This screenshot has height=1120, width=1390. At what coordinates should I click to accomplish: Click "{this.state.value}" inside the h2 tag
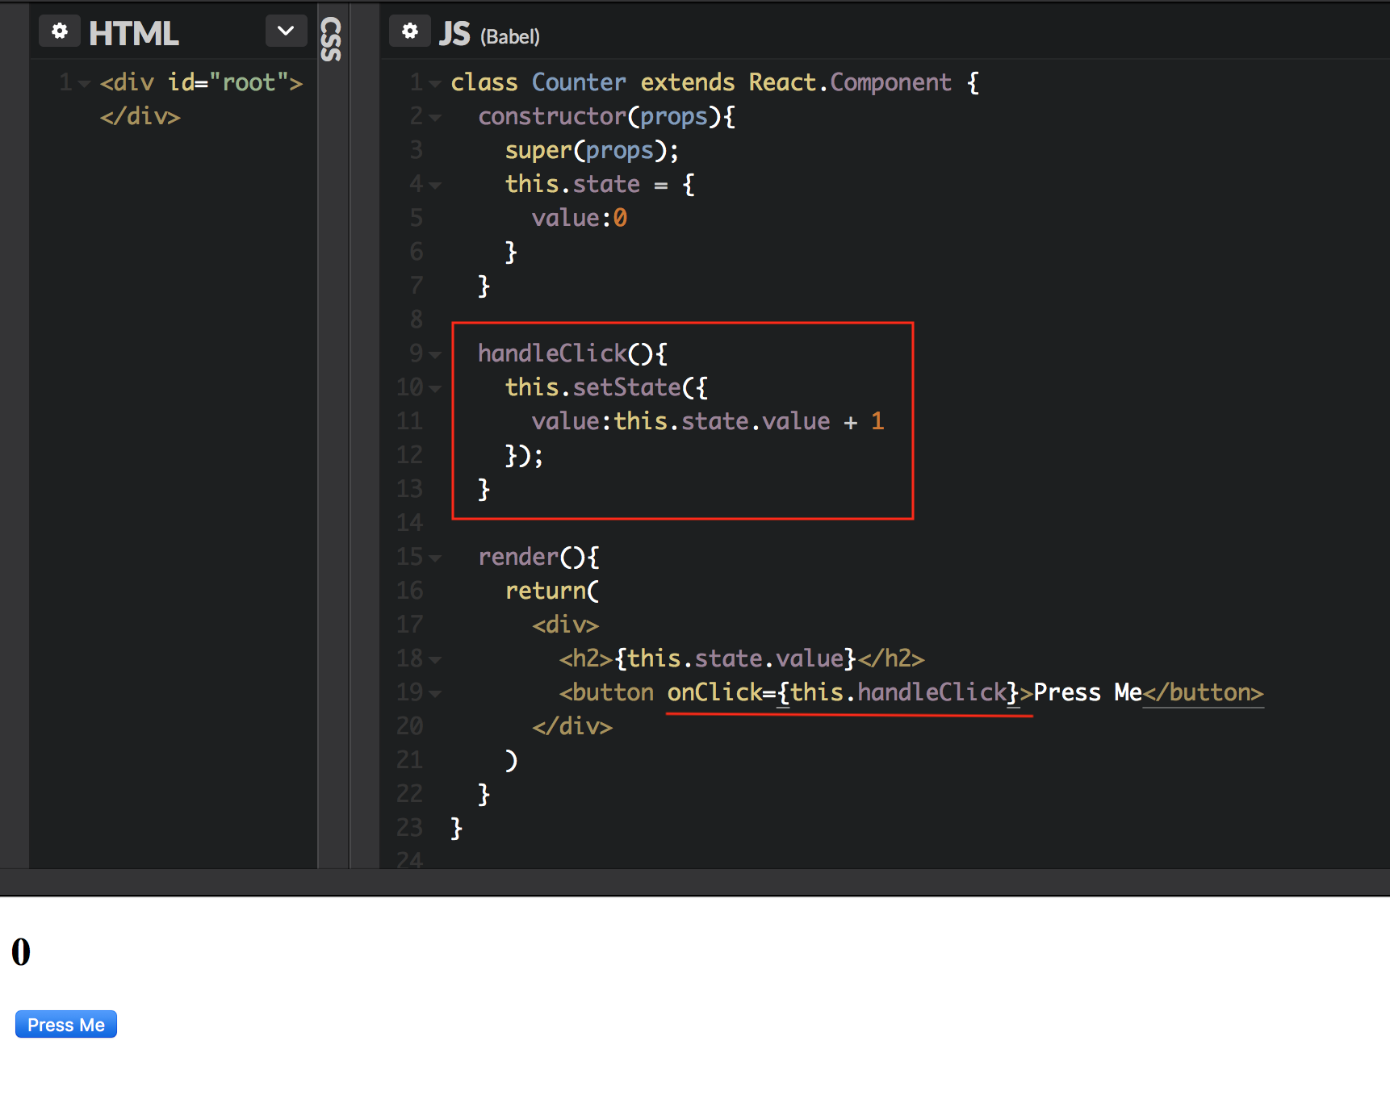click(735, 658)
